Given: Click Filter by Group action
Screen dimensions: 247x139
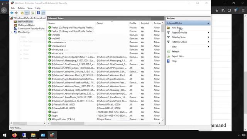Looking at the screenshot, I should (179, 42).
